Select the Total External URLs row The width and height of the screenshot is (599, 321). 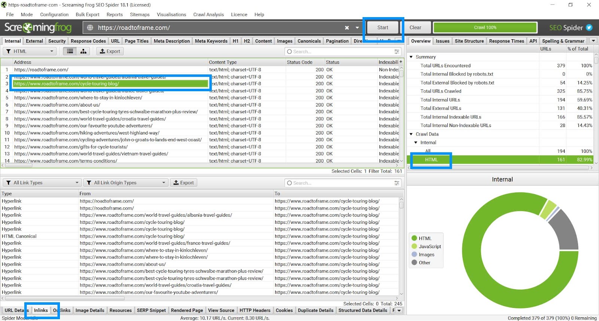[x=501, y=108]
